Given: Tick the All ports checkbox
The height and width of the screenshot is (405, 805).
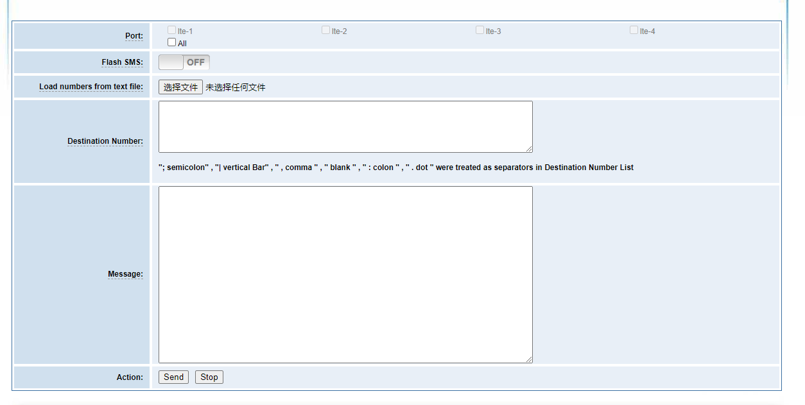Looking at the screenshot, I should click(x=171, y=42).
